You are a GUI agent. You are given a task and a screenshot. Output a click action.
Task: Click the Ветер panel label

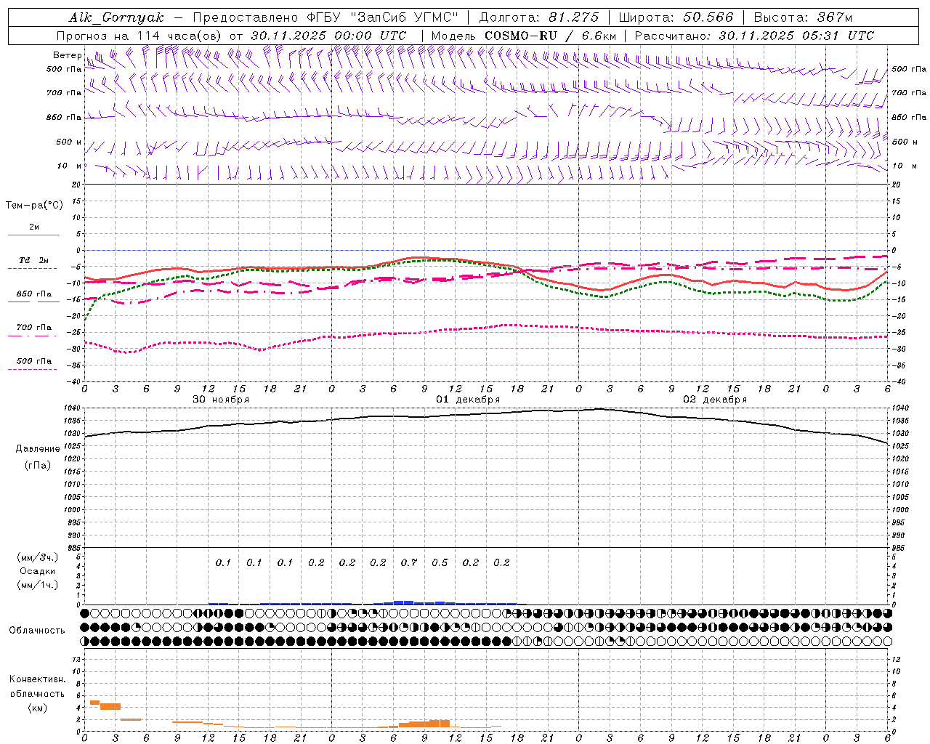(67, 55)
